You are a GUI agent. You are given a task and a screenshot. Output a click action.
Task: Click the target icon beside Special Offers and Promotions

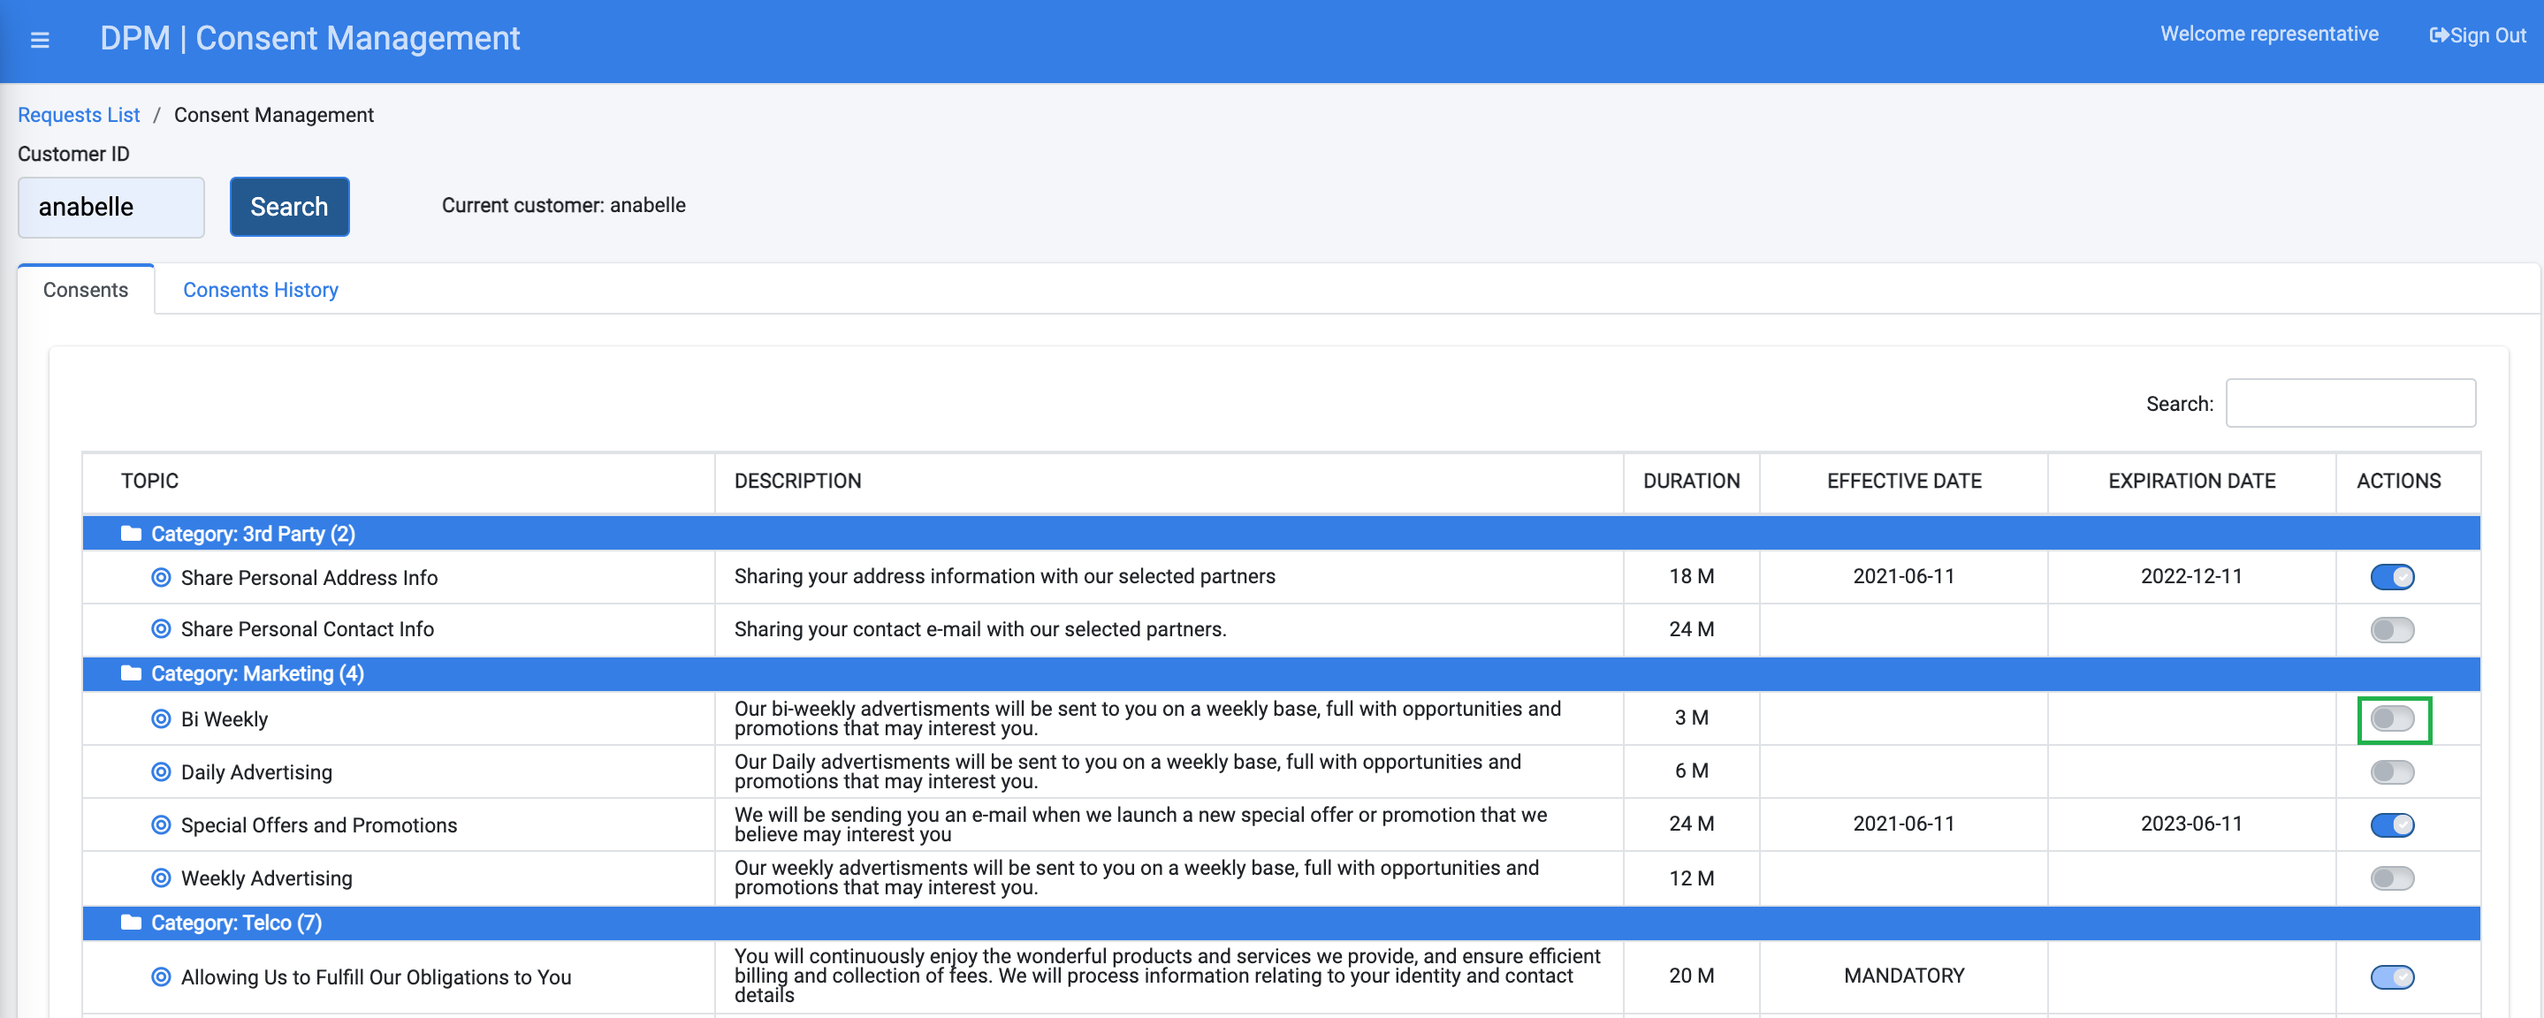161,825
